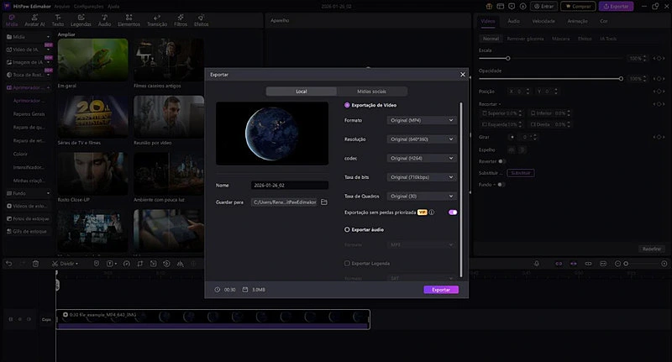Viewport: 672px width, 362px height.
Task: Open the Taxa de bits dropdown
Action: click(x=422, y=177)
